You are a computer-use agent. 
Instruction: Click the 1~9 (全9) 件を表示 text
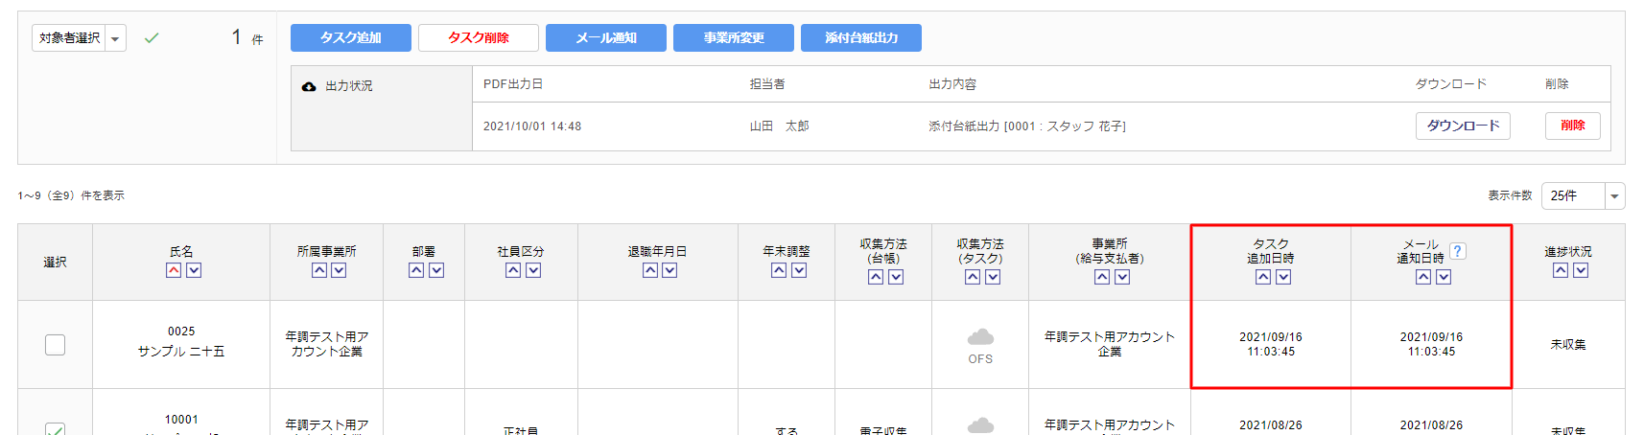(71, 195)
